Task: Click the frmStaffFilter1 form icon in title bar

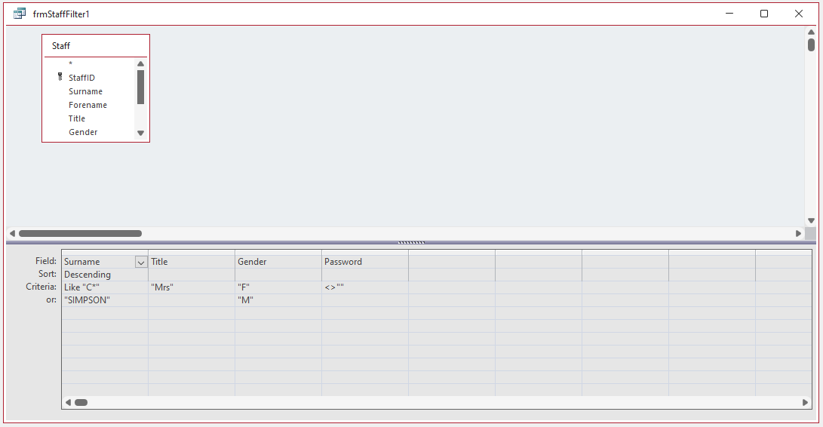Action: 20,14
